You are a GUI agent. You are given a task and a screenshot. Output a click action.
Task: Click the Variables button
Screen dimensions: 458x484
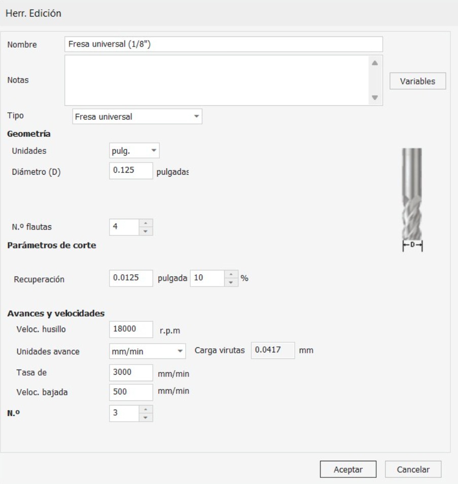[417, 81]
